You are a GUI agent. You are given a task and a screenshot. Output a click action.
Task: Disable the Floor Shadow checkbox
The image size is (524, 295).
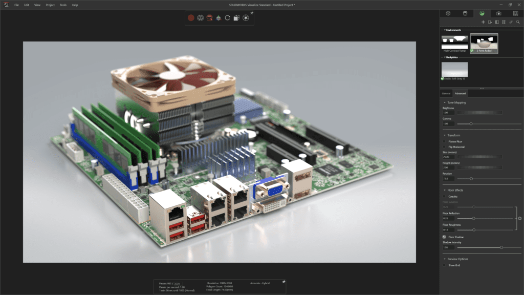444,237
